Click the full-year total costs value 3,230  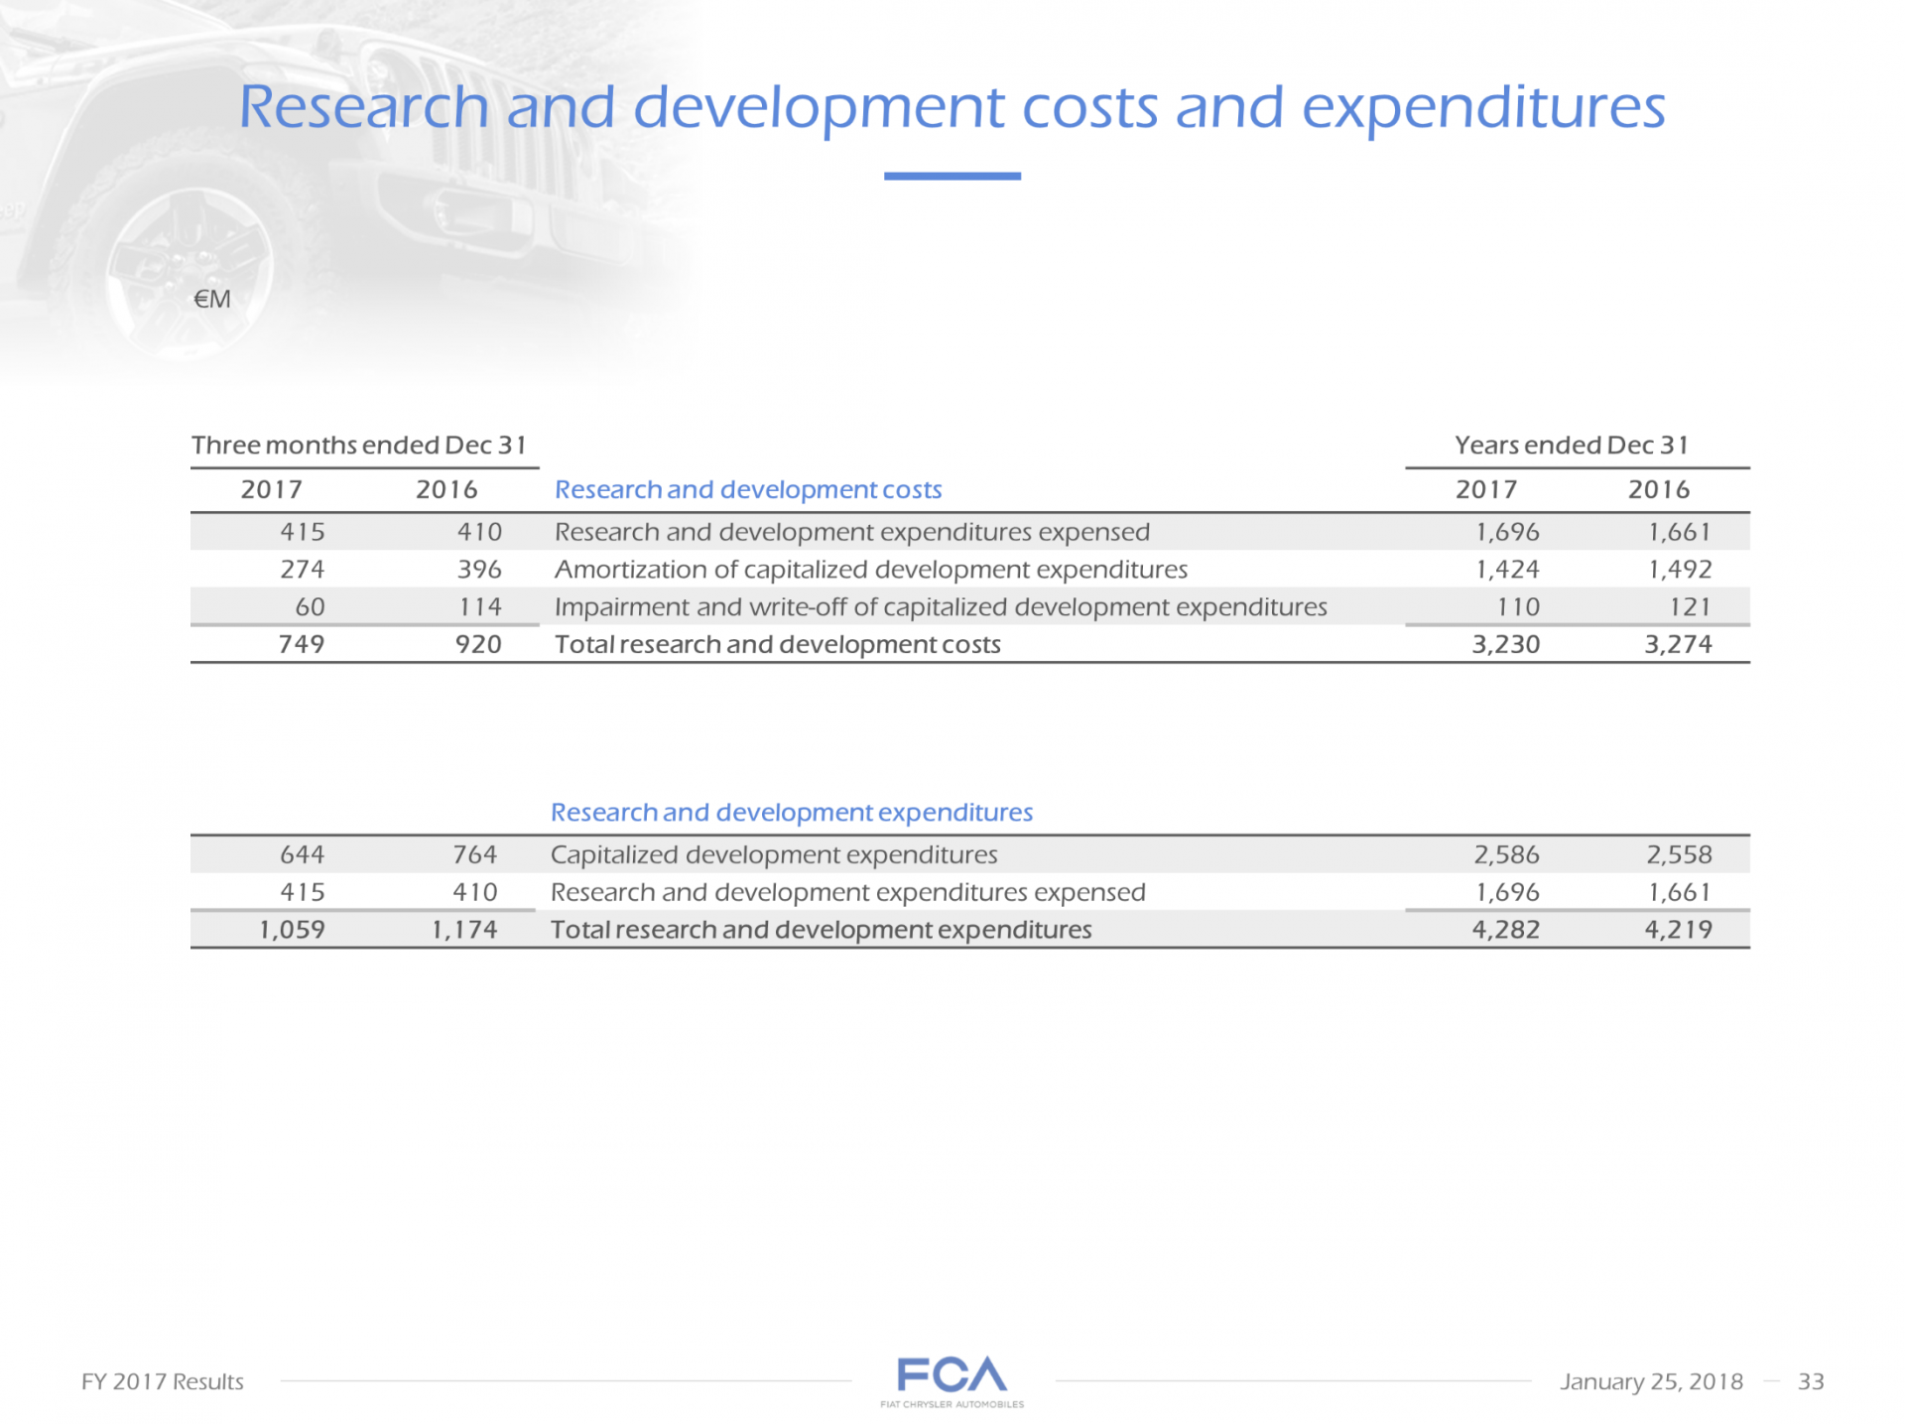(x=1506, y=644)
